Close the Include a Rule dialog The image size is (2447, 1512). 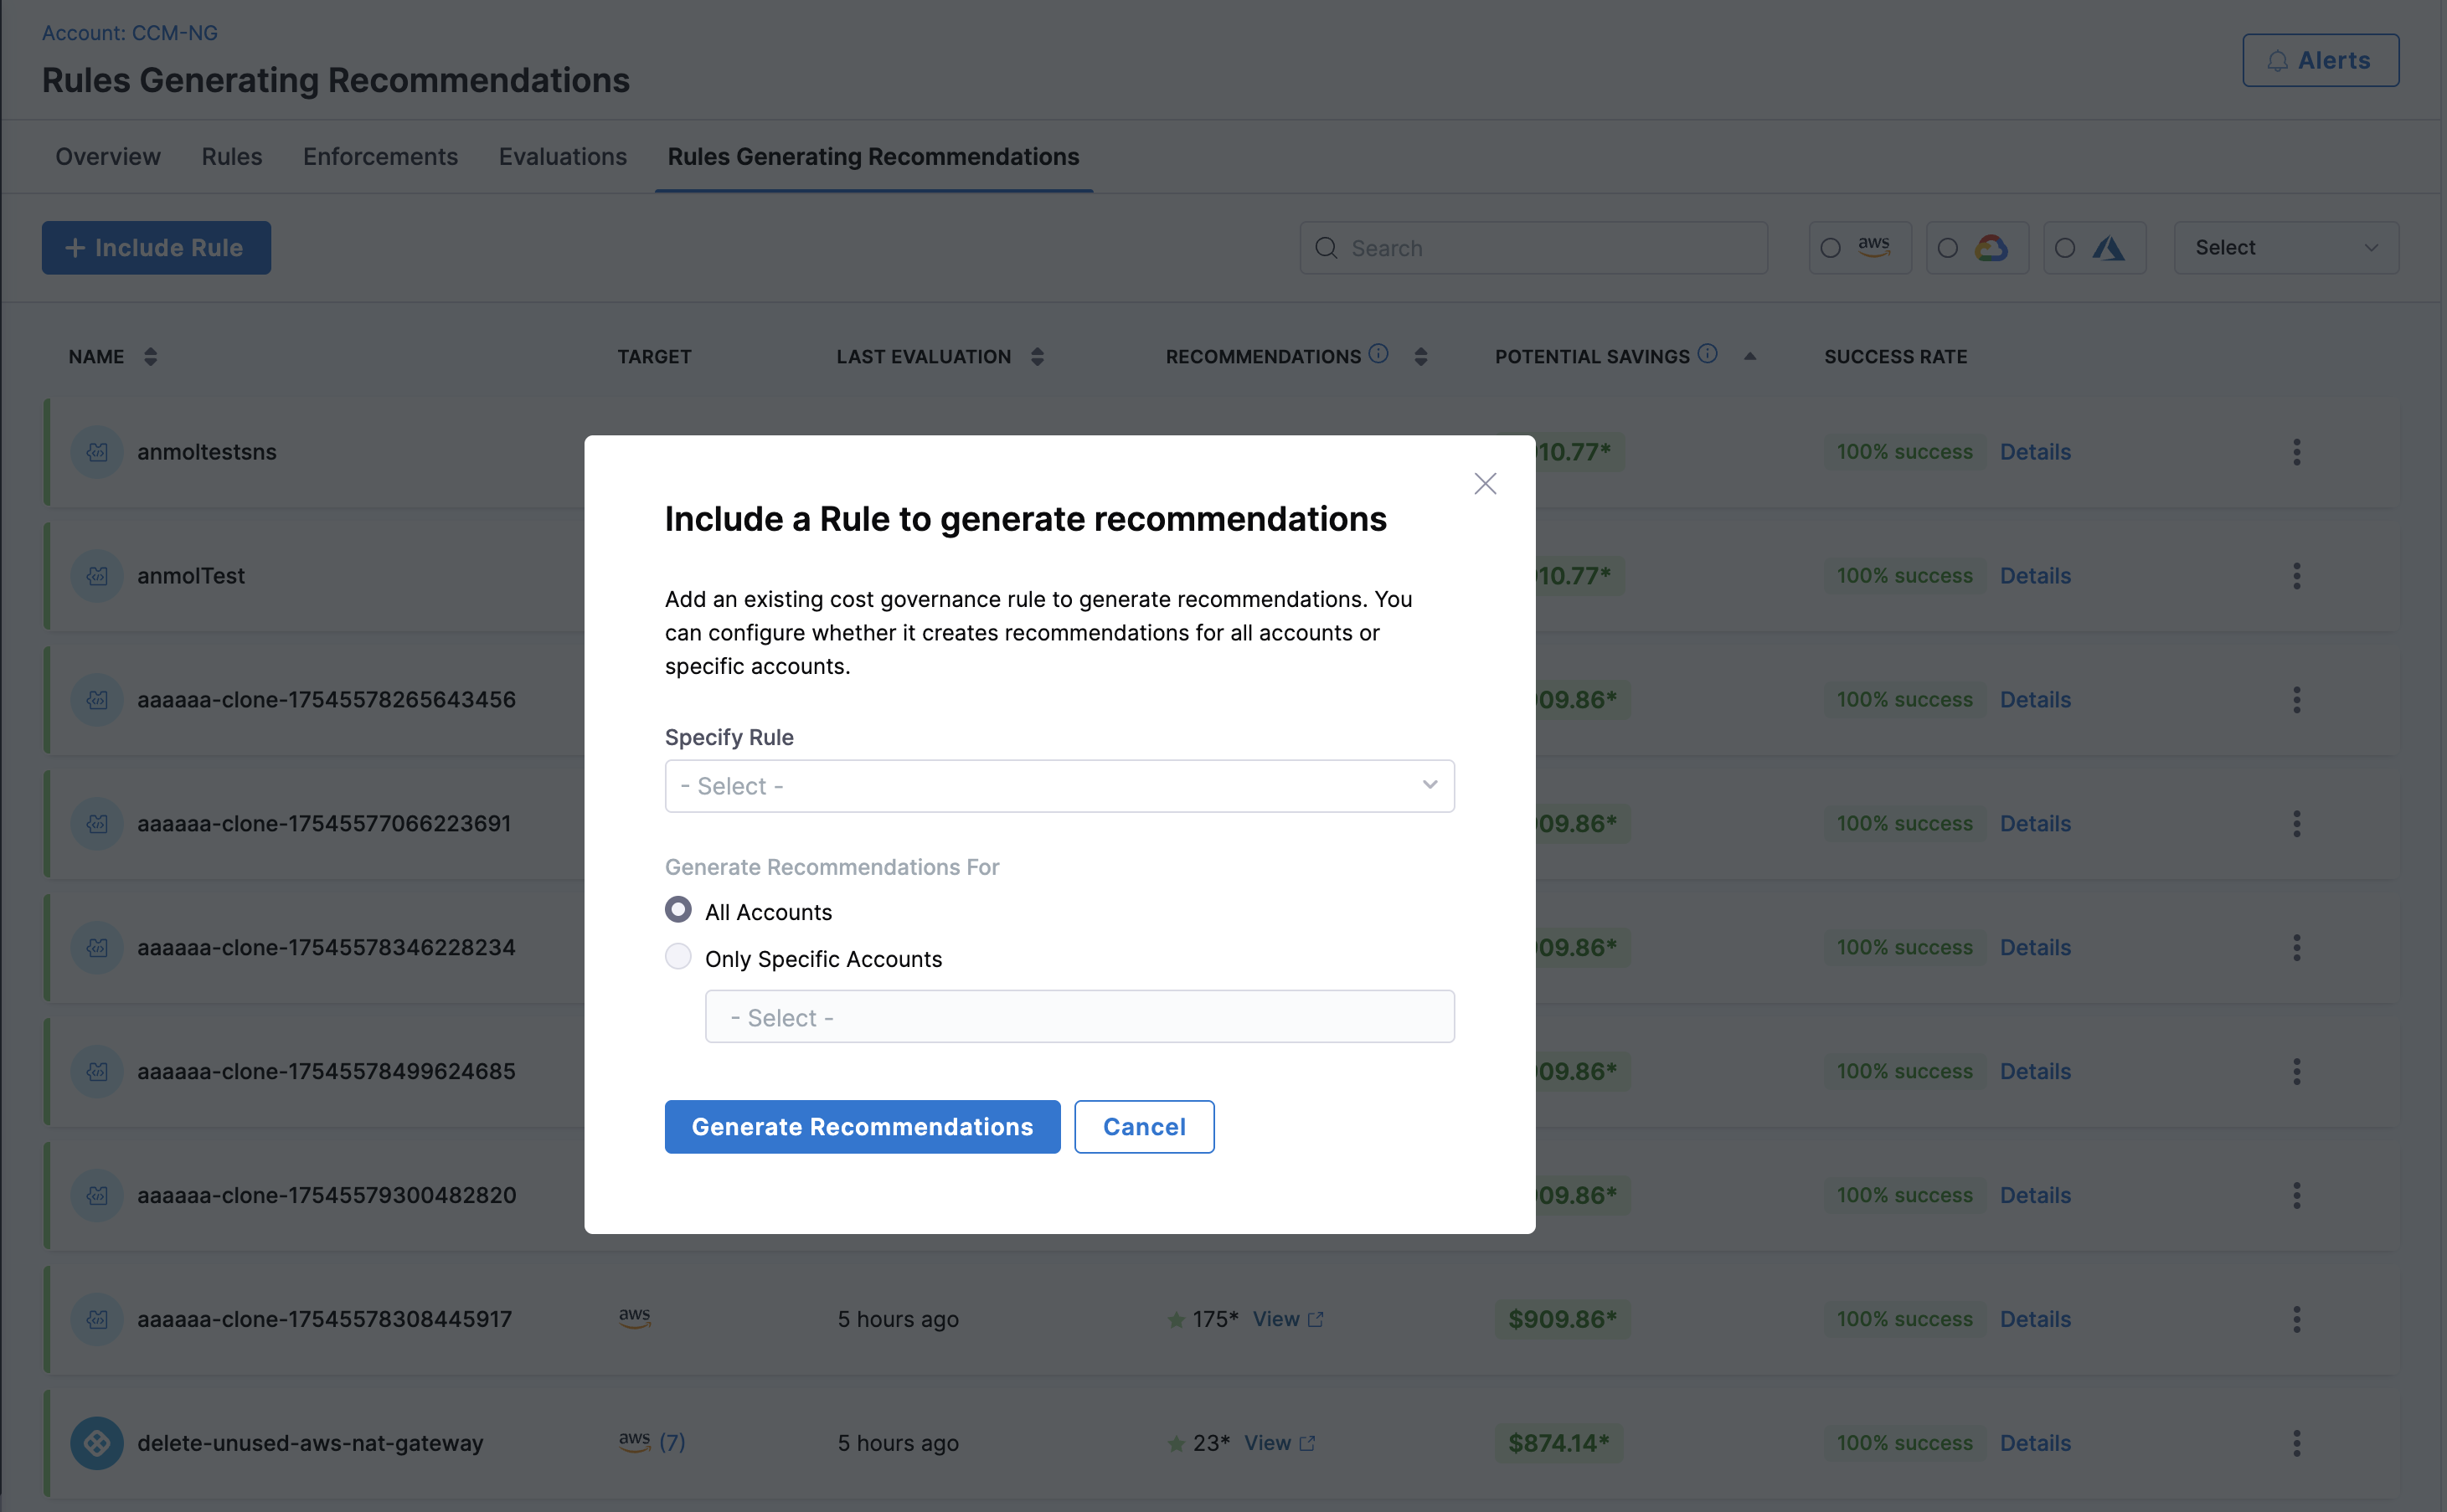tap(1484, 484)
